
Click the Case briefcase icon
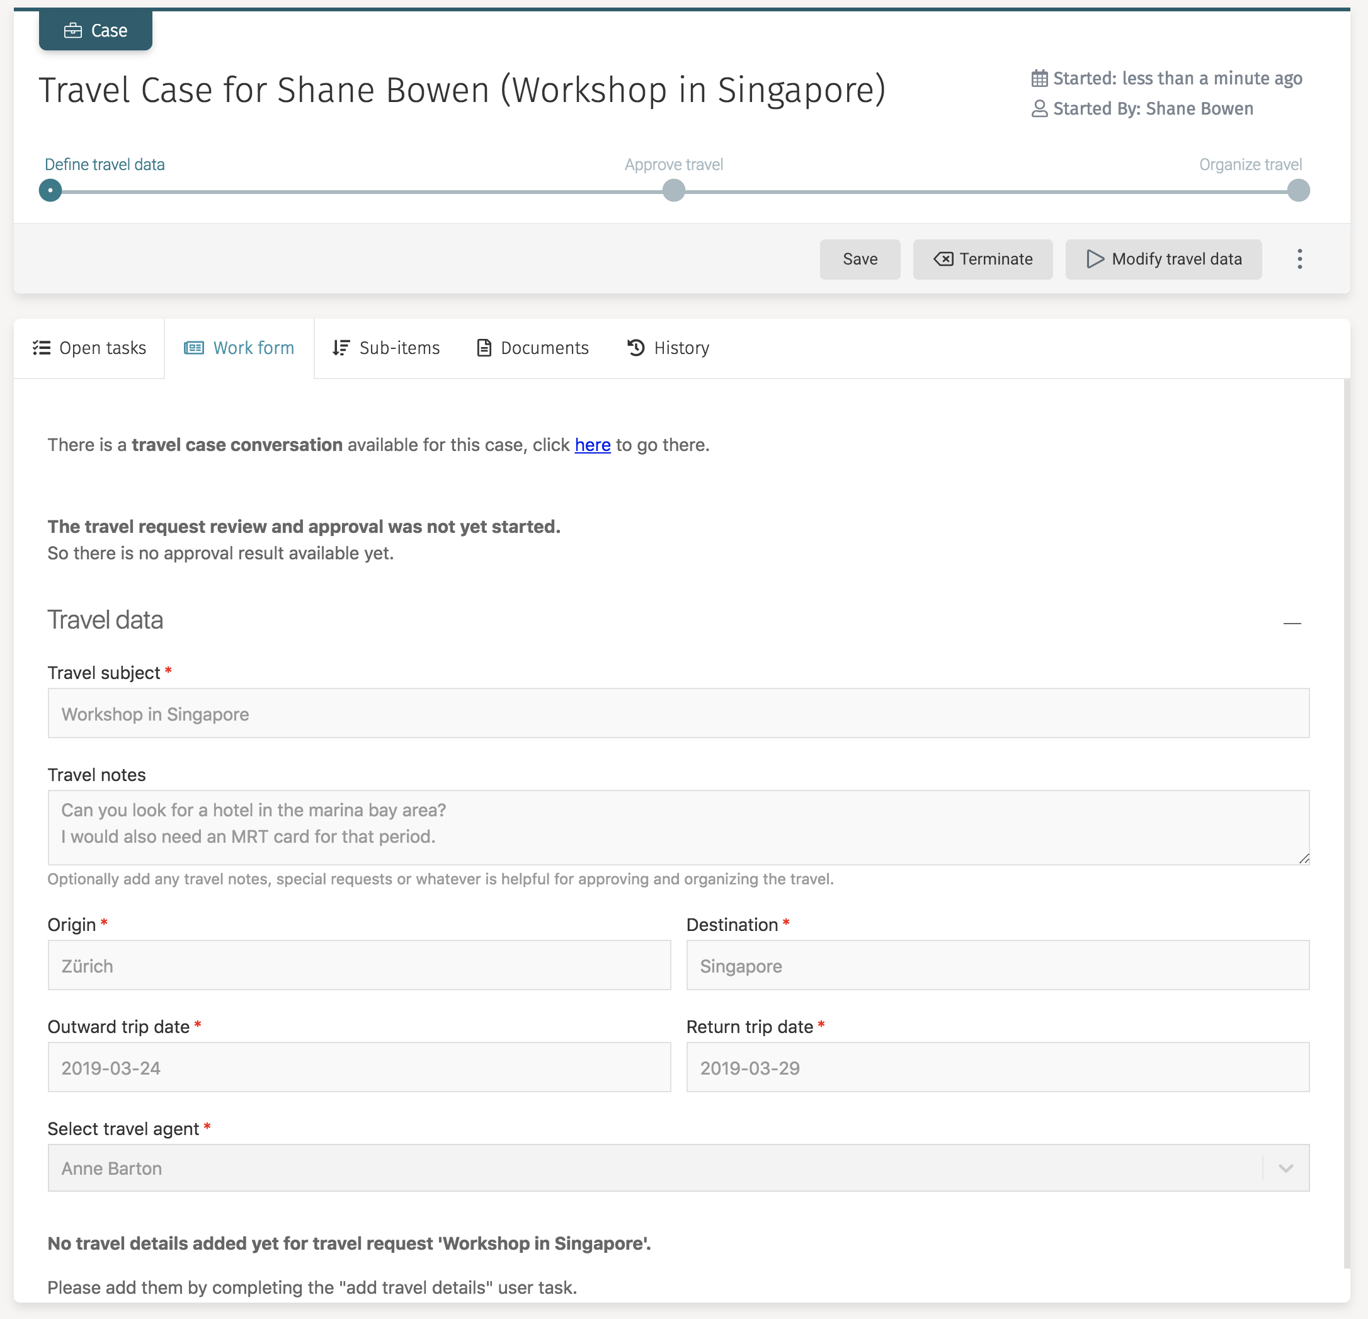click(x=72, y=30)
